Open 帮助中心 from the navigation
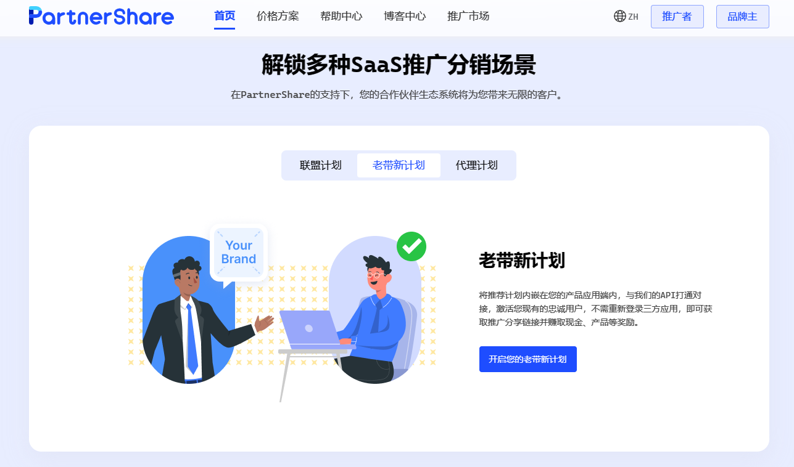This screenshot has width=794, height=467. pyautogui.click(x=341, y=16)
